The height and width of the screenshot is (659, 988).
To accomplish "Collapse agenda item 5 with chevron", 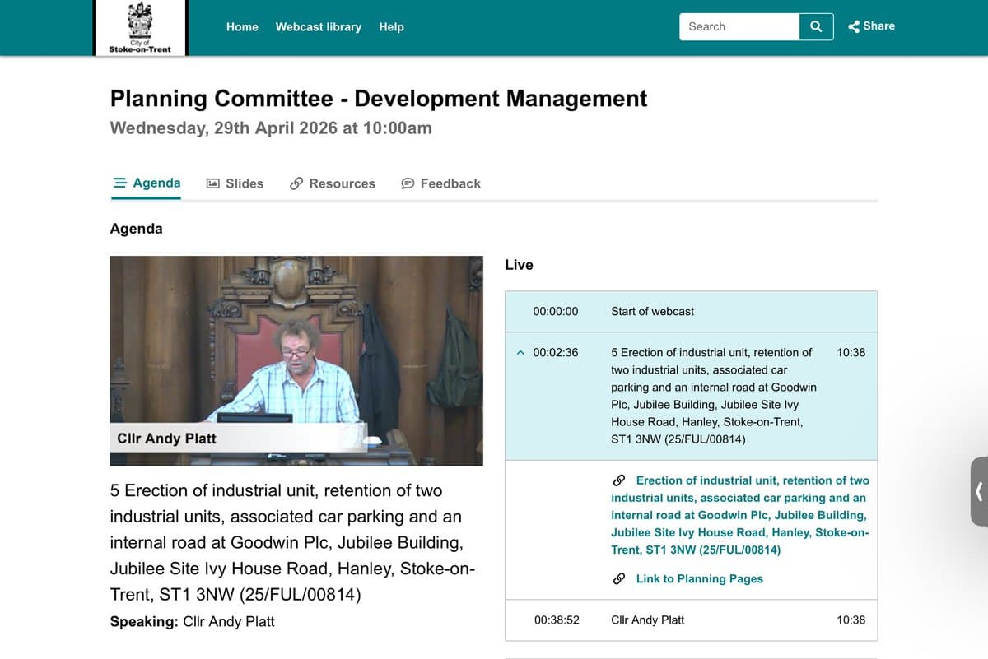I will [x=520, y=353].
